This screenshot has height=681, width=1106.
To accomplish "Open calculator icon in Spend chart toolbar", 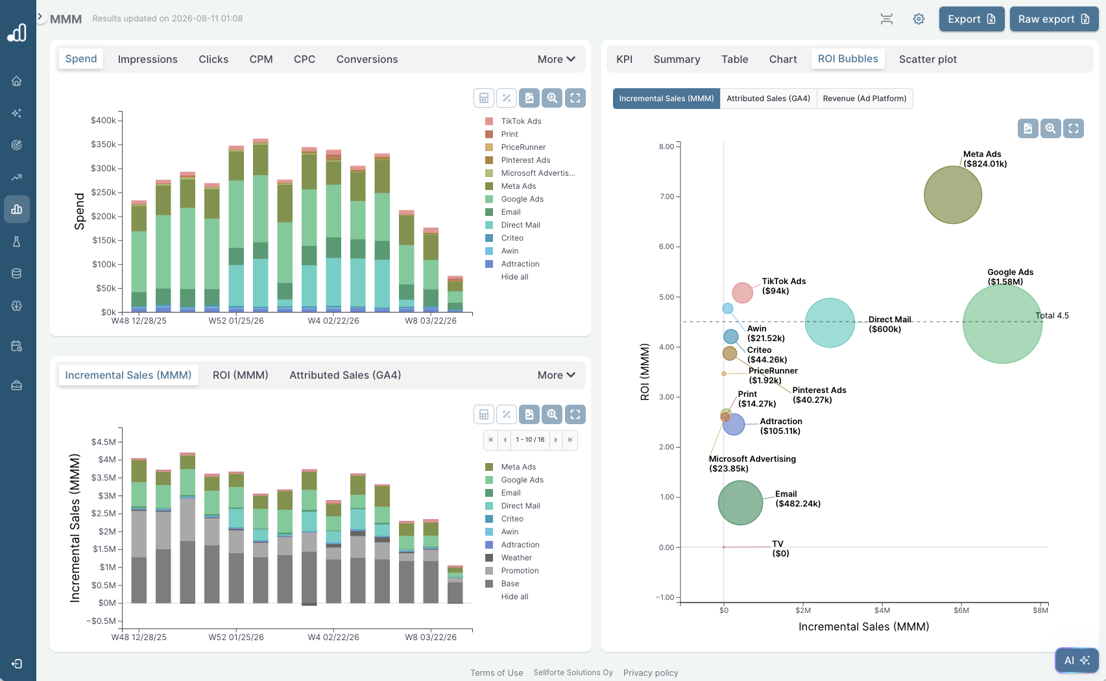I will tap(484, 98).
